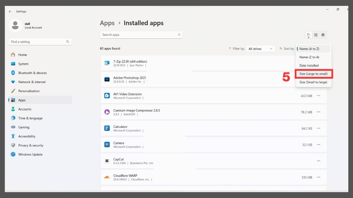
Task: Open System settings
Action: click(40, 64)
